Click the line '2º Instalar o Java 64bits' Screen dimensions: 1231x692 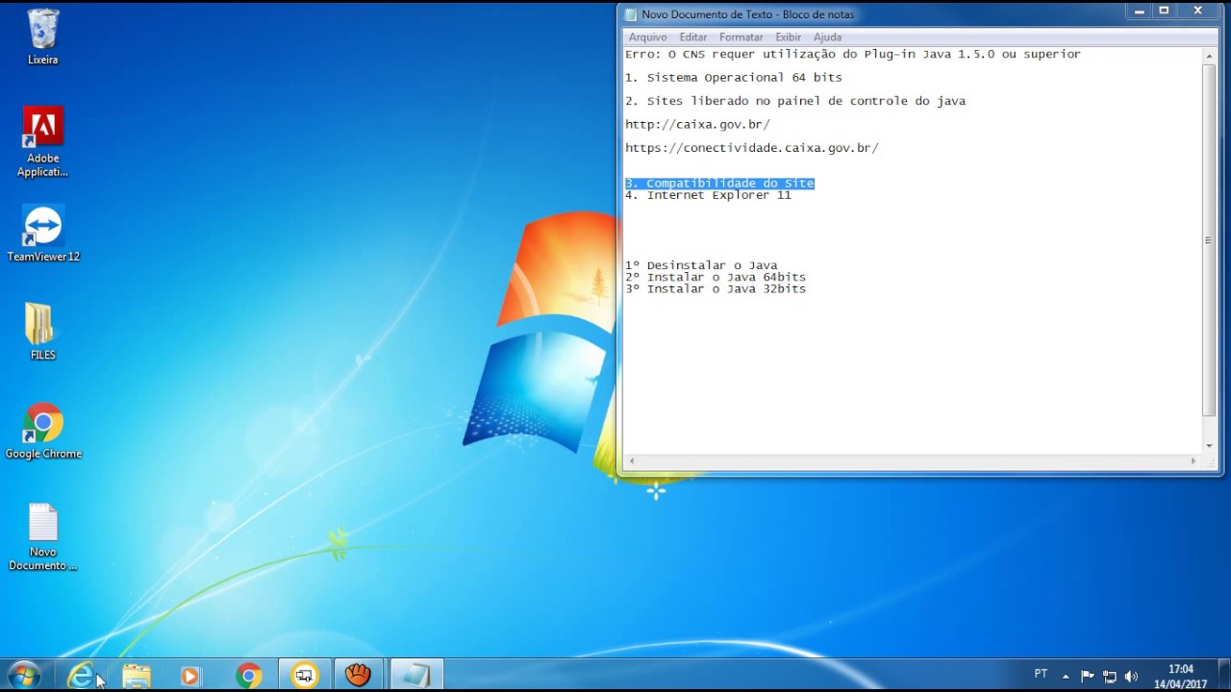coord(716,277)
